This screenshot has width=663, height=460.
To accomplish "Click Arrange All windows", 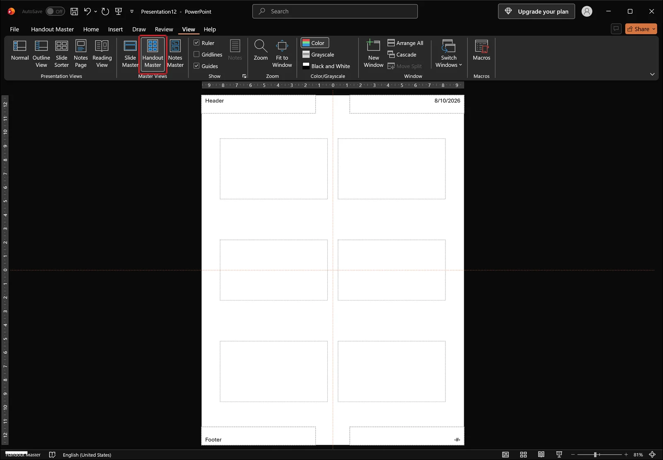I will click(405, 43).
